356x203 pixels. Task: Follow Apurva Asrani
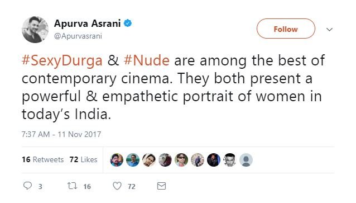(x=286, y=29)
